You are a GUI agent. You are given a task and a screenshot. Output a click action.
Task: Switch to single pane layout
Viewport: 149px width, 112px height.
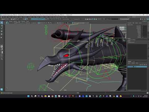pos(2,47)
